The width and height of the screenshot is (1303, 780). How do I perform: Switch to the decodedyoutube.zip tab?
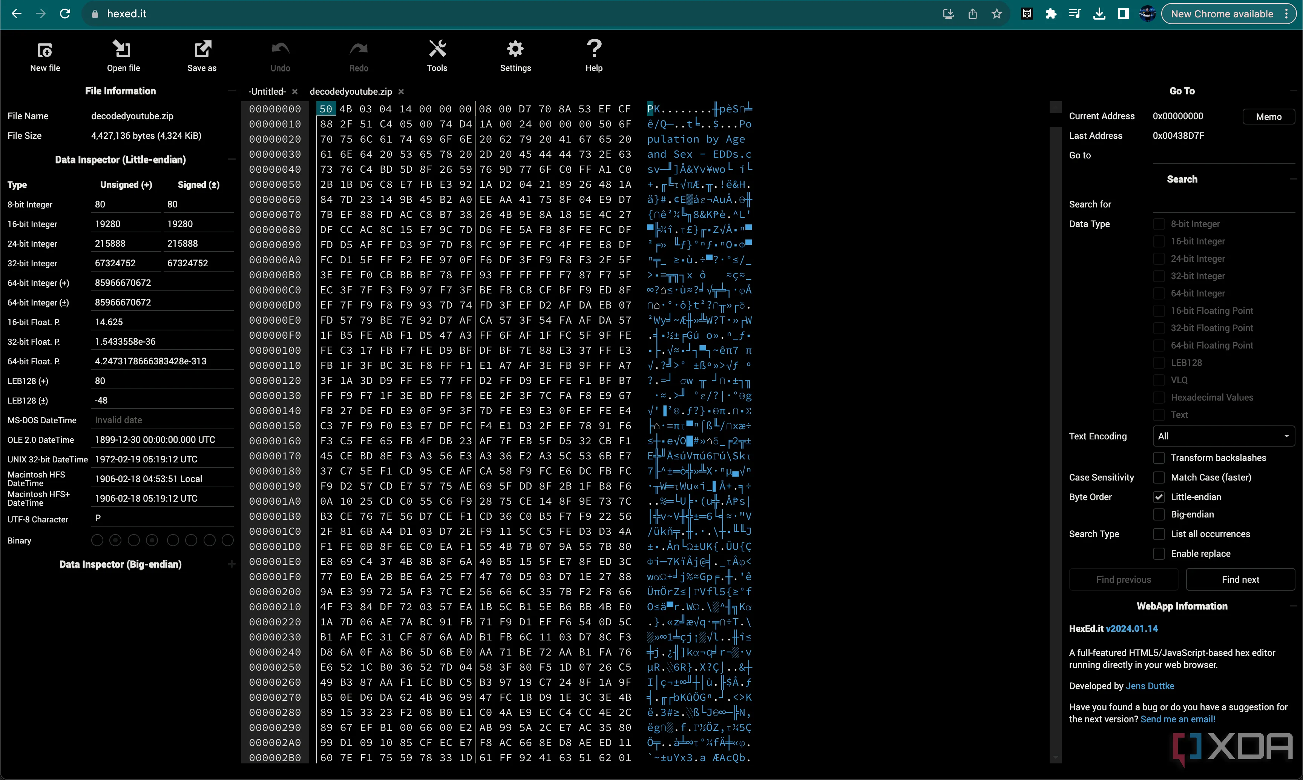pos(350,91)
